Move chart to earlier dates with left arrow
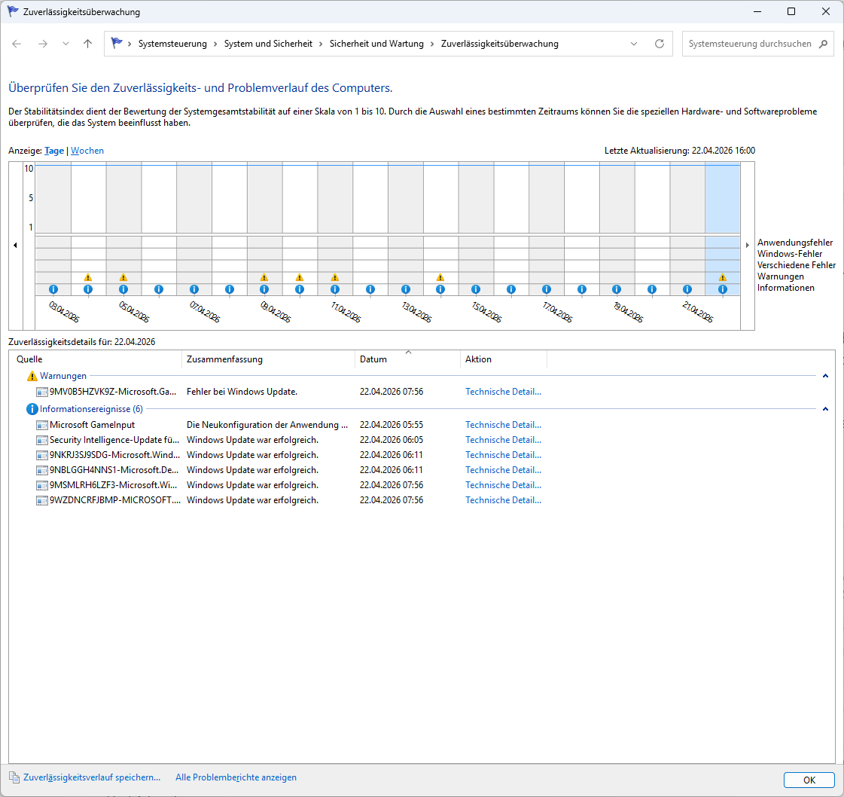Screen dimensions: 844x797 [15, 246]
